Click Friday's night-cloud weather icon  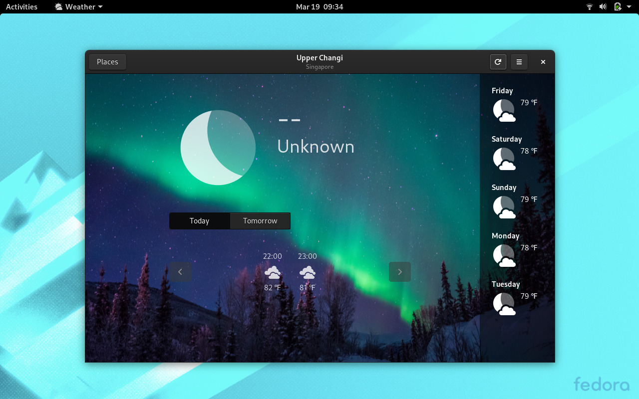[x=504, y=110]
